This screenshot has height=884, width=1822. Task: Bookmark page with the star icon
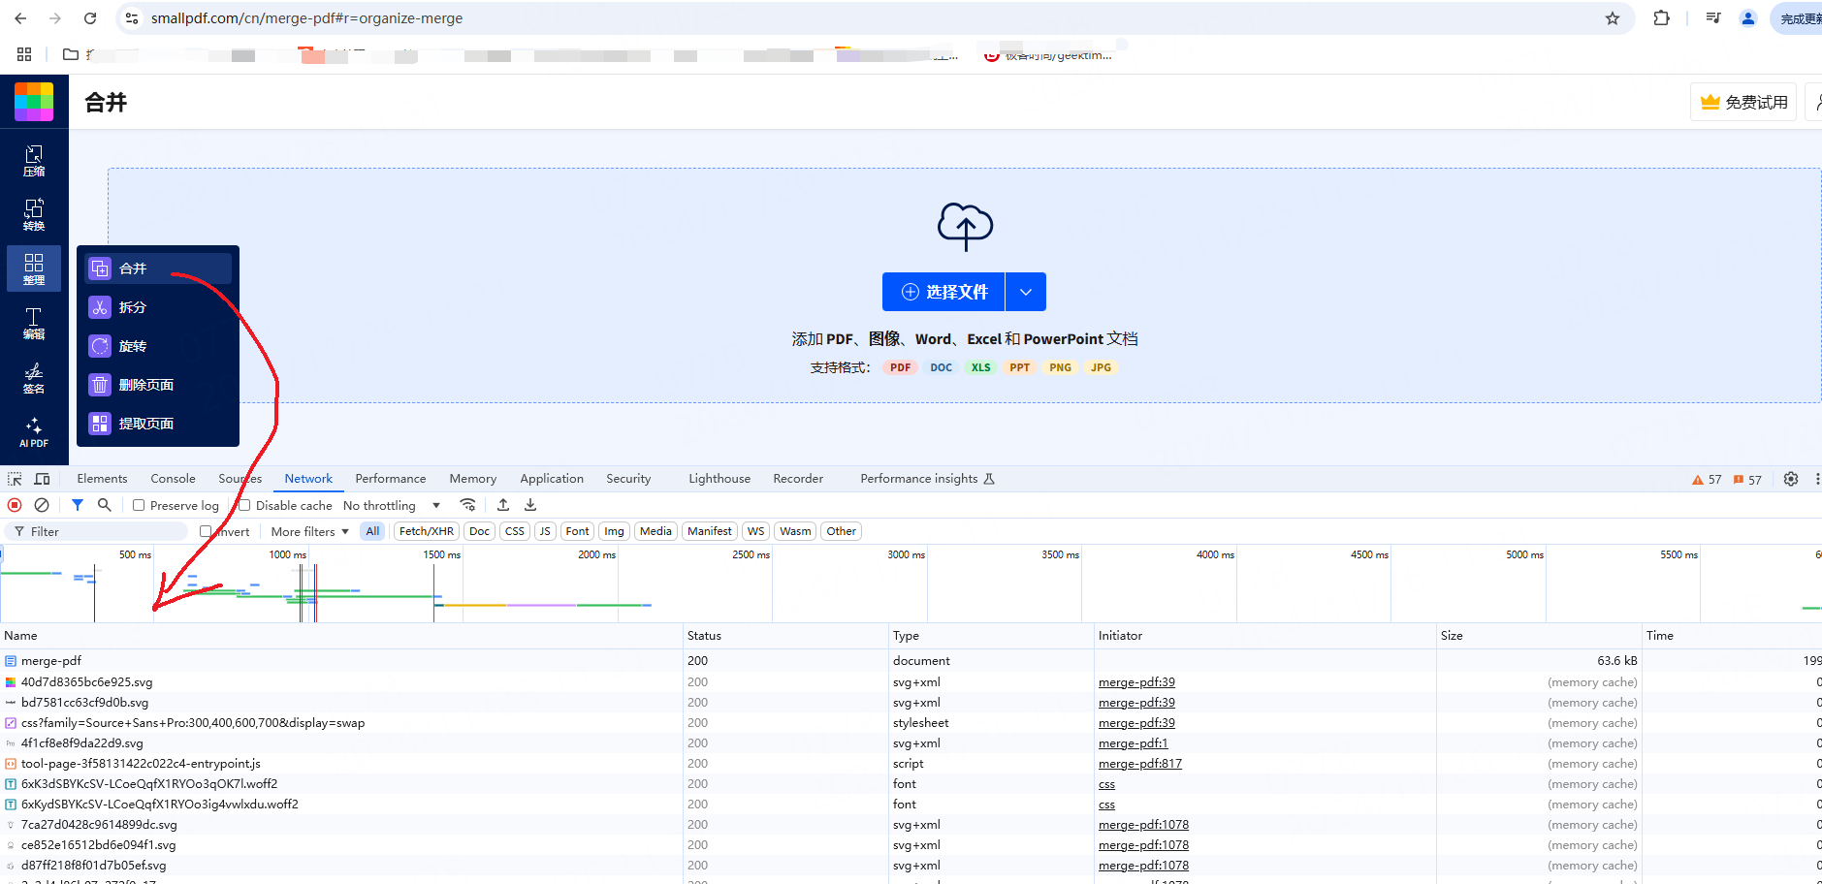click(1613, 18)
